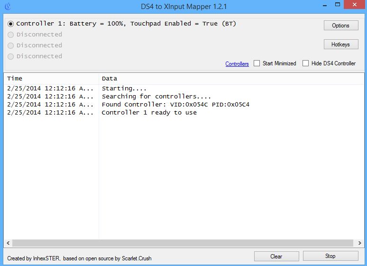Image resolution: width=367 pixels, height=266 pixels.
Task: Toggle Hide DS4 Controller checkbox
Action: point(305,63)
